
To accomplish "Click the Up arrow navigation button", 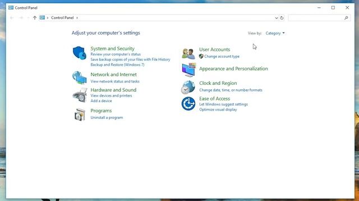I will click(35, 18).
